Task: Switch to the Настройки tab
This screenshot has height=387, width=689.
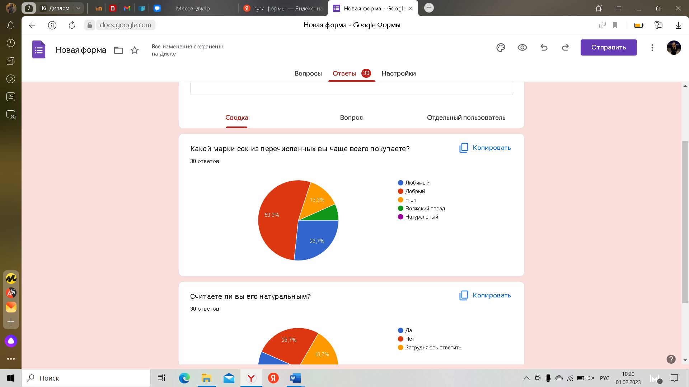Action: (399, 73)
